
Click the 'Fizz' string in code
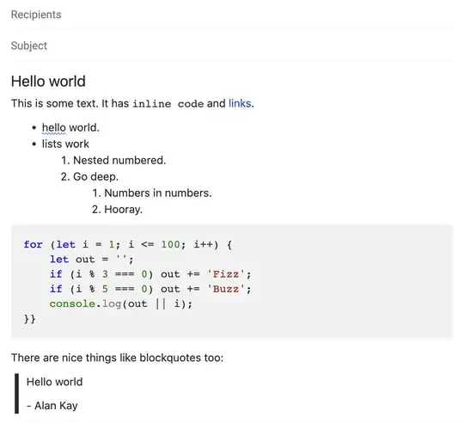pyautogui.click(x=226, y=274)
